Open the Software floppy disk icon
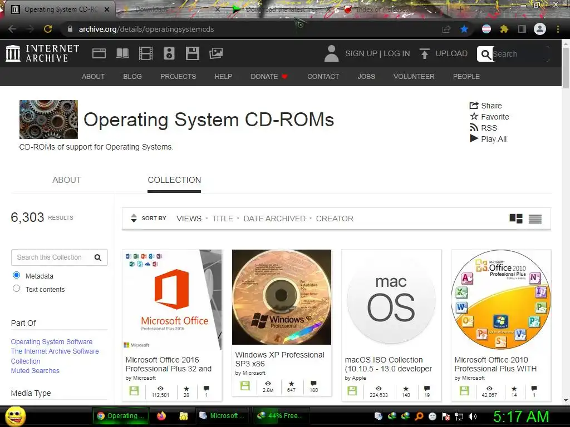 pos(192,53)
